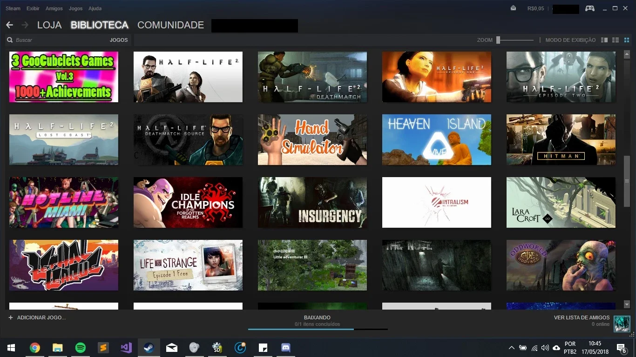Click the search magnifier icon
This screenshot has height=357, width=636.
(x=10, y=40)
